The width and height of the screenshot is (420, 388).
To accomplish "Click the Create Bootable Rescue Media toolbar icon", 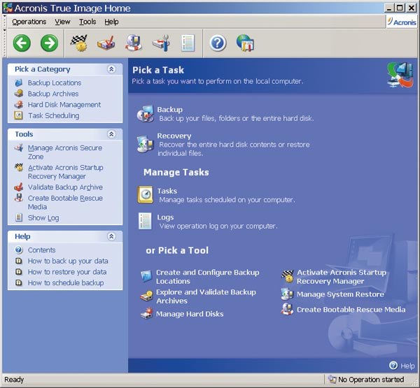I will tap(134, 43).
